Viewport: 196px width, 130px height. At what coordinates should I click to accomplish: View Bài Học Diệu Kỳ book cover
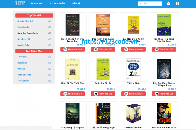[x=133, y=25]
